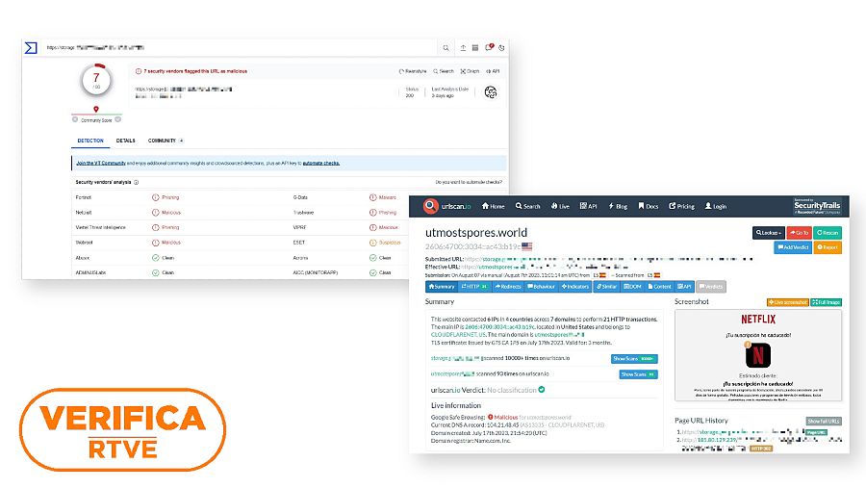Click the VirusTotal URL search field

coord(241,48)
